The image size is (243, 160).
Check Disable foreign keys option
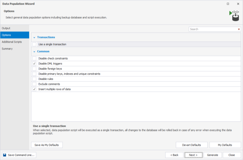pyautogui.click(x=35, y=69)
